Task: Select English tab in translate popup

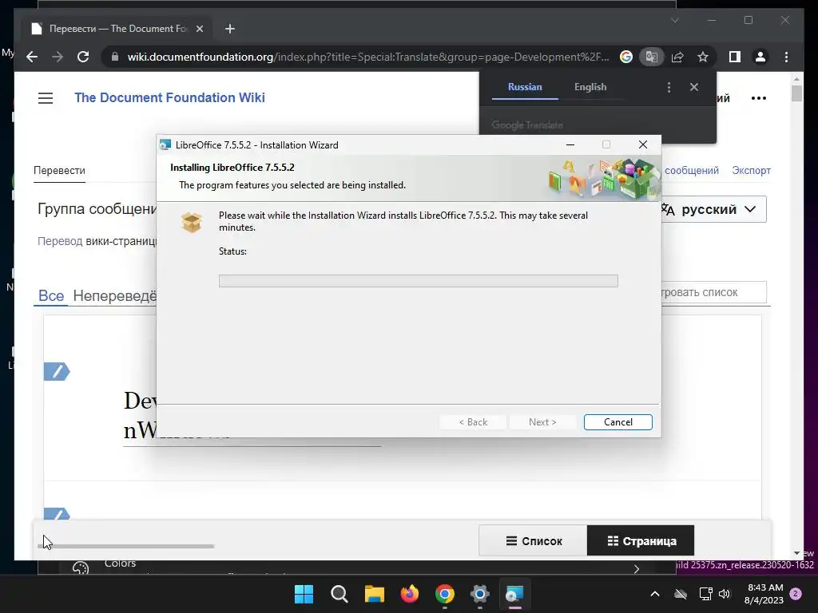Action: pos(590,87)
